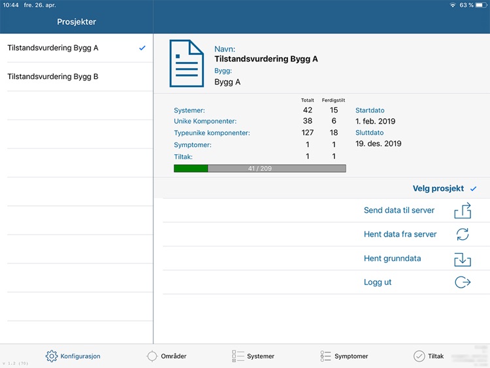Tap the date fre. 26. apr. in status bar
This screenshot has height=368, width=490.
40,5
